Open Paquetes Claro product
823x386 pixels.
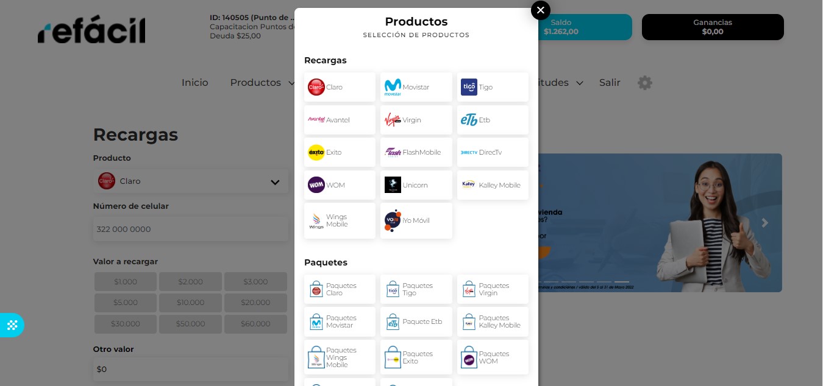(340, 289)
